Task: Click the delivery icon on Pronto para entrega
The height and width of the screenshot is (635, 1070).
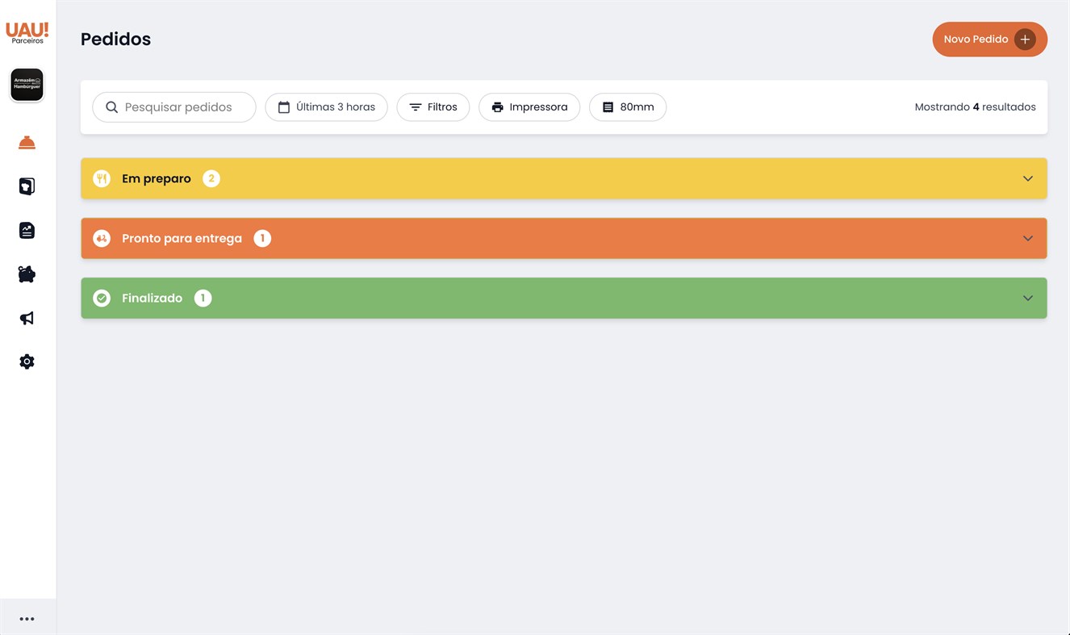Action: point(102,238)
